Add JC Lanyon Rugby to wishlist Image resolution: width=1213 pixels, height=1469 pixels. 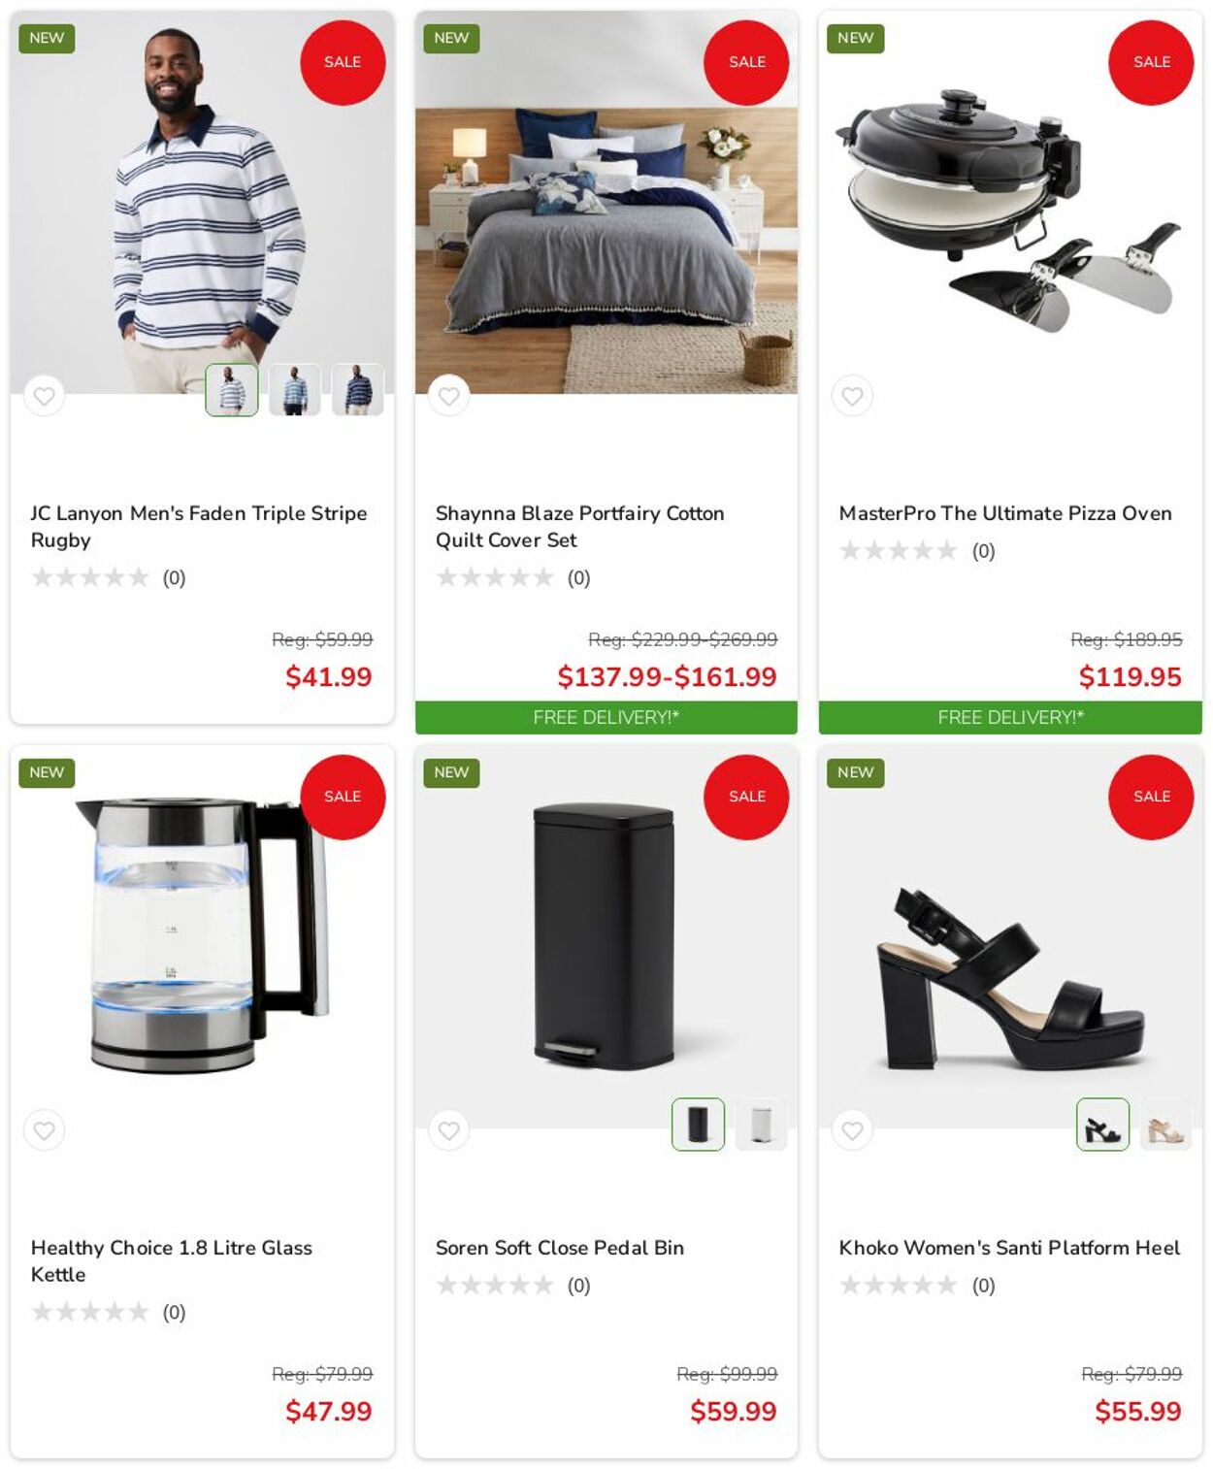[x=44, y=396]
